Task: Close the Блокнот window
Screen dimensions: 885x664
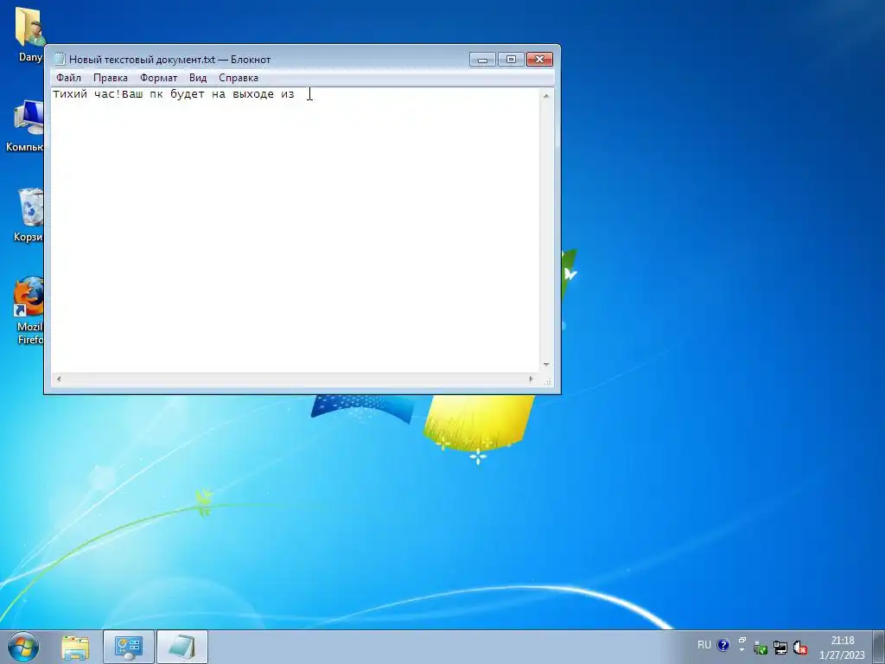Action: click(x=539, y=60)
